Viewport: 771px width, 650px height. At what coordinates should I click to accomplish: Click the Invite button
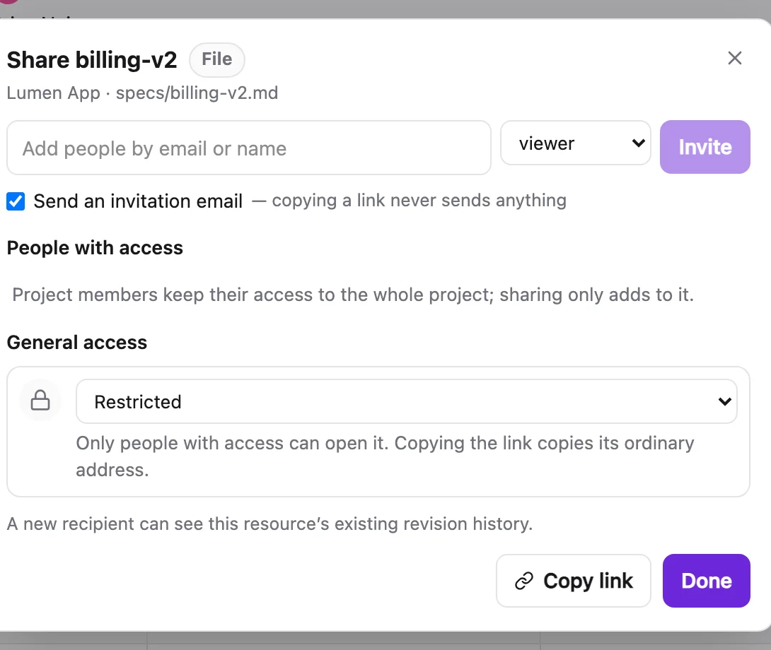[x=705, y=147]
